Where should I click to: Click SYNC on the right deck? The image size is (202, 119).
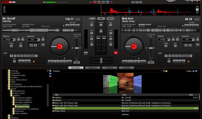(143, 62)
